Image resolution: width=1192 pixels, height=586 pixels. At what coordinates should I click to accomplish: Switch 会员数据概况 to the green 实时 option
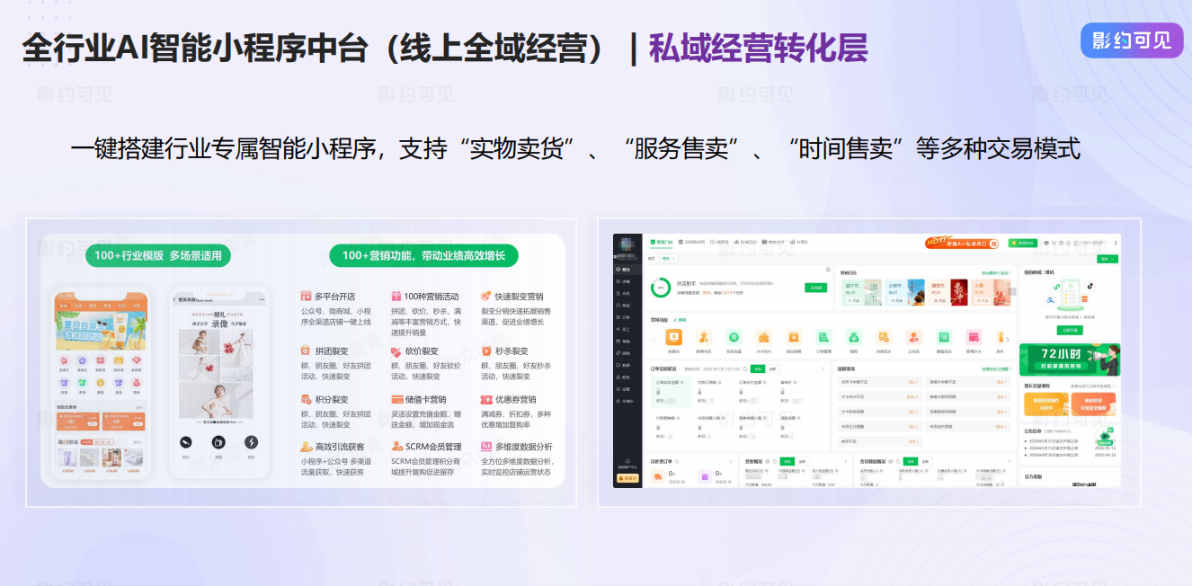[x=911, y=461]
